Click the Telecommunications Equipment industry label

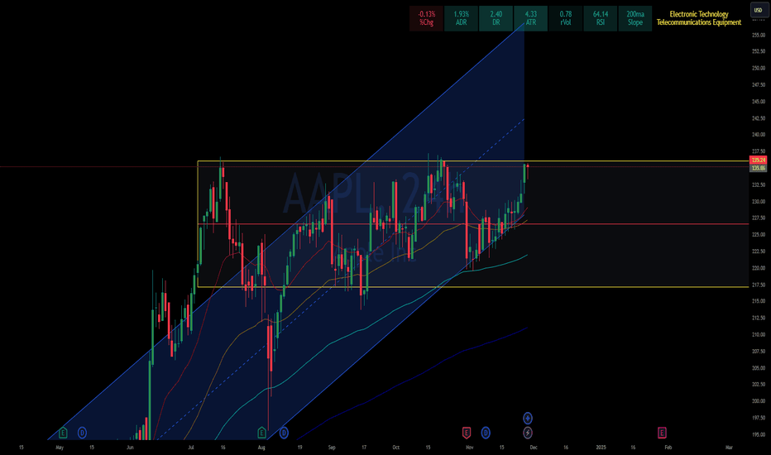pos(699,22)
